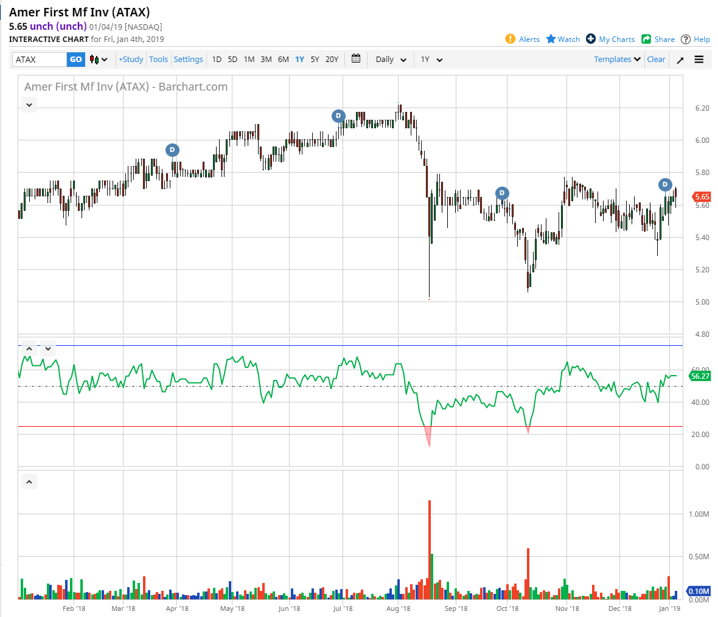The image size is (718, 617).
Task: Select the 5D time range
Action: click(232, 60)
